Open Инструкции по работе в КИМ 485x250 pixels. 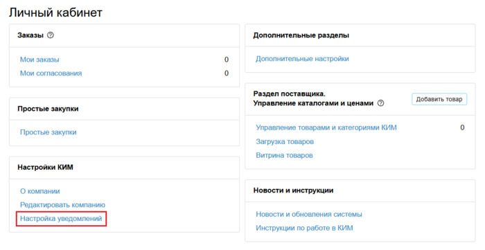click(304, 228)
